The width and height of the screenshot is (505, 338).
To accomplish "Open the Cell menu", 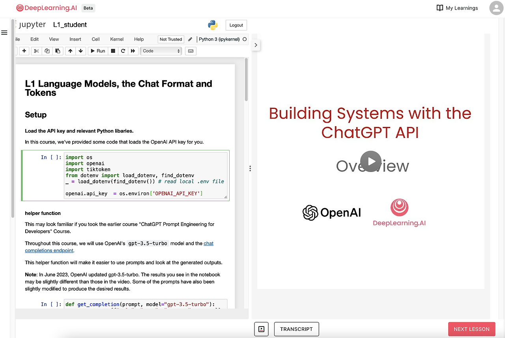I will coord(96,39).
